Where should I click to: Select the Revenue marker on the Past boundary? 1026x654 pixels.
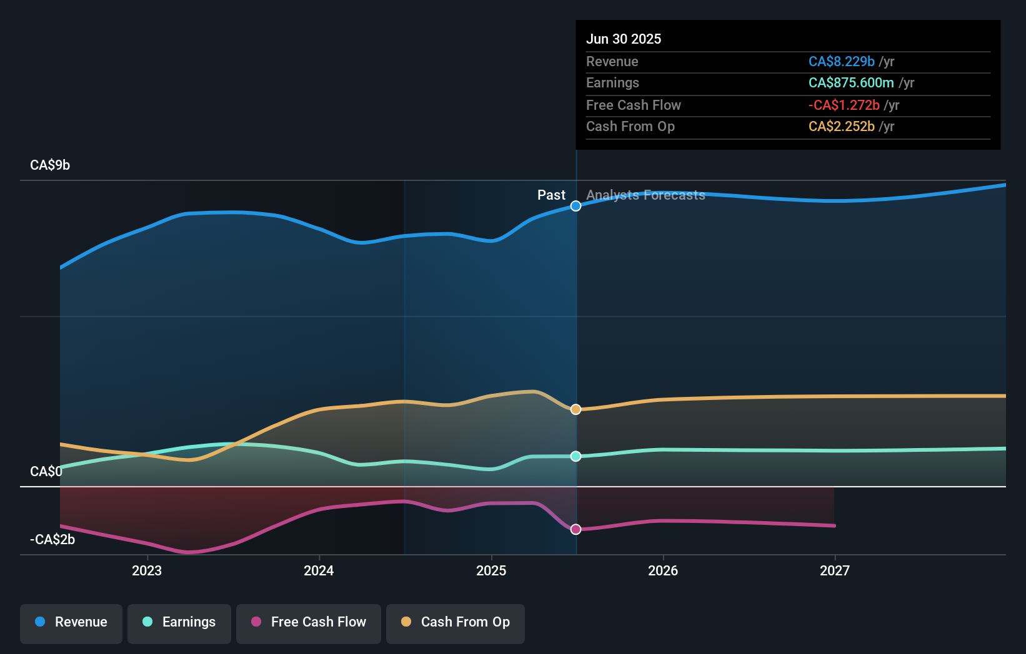click(575, 206)
